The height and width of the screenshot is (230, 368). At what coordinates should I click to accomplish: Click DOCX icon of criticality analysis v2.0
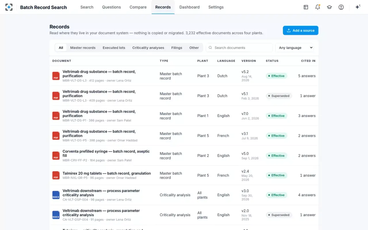click(56, 215)
